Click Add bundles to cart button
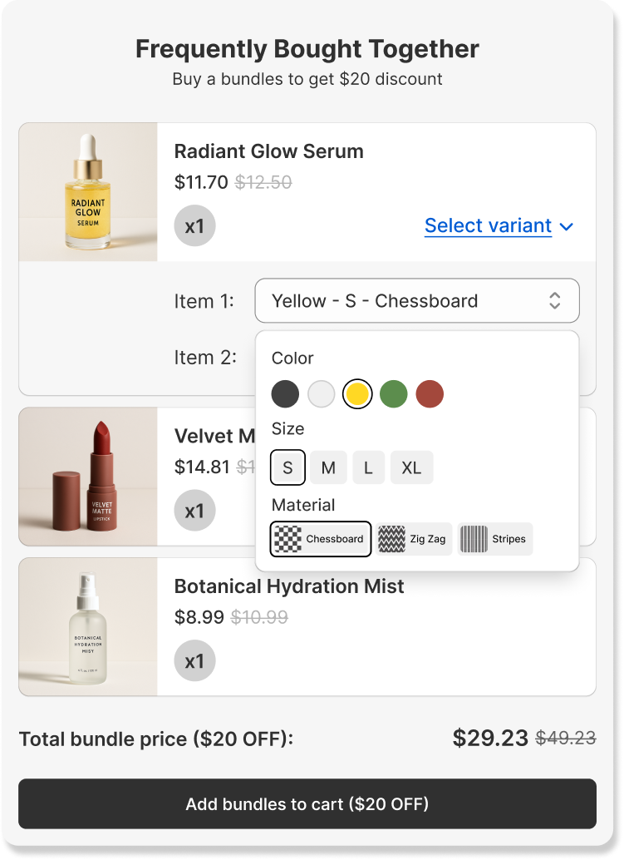This screenshot has height=860, width=624. (307, 804)
